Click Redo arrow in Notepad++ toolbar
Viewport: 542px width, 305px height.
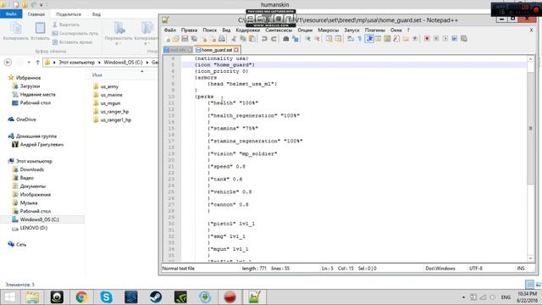coord(274,39)
